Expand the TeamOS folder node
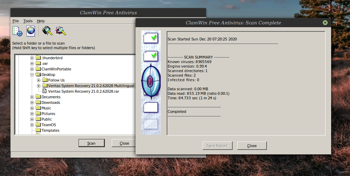Viewport: 350px width, 176px height. point(32,125)
